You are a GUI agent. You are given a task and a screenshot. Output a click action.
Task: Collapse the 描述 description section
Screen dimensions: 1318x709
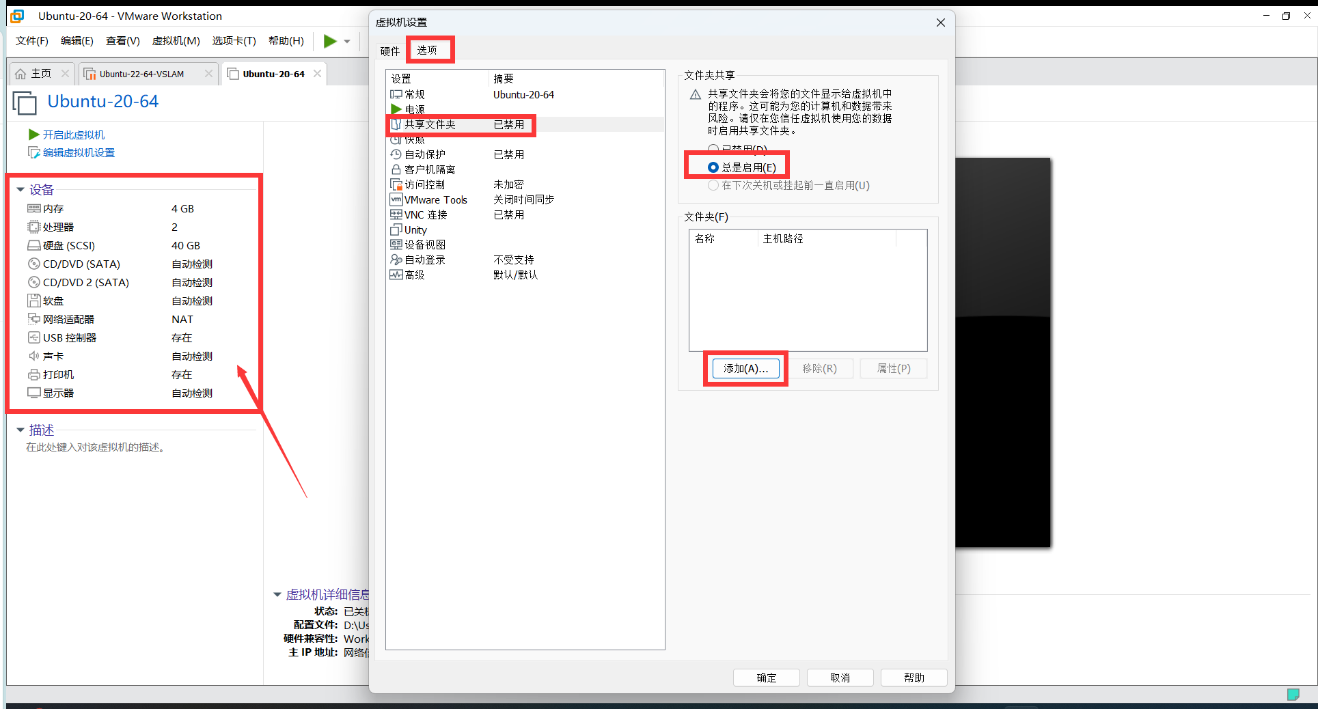(x=20, y=430)
